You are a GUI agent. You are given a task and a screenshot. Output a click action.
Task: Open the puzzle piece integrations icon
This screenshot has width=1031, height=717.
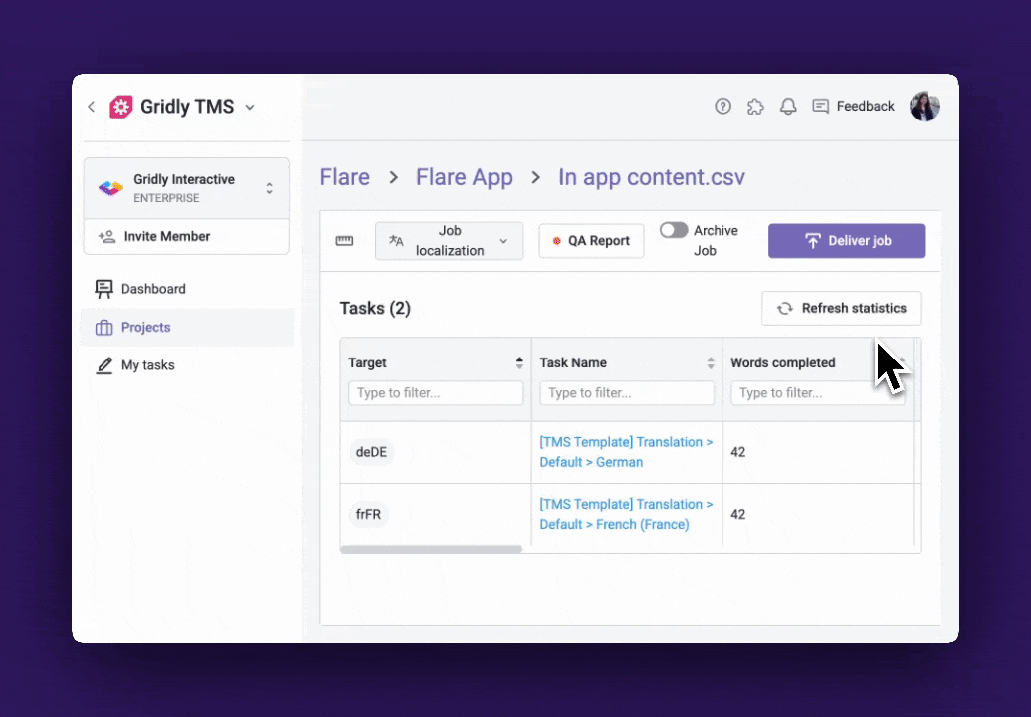pos(755,106)
